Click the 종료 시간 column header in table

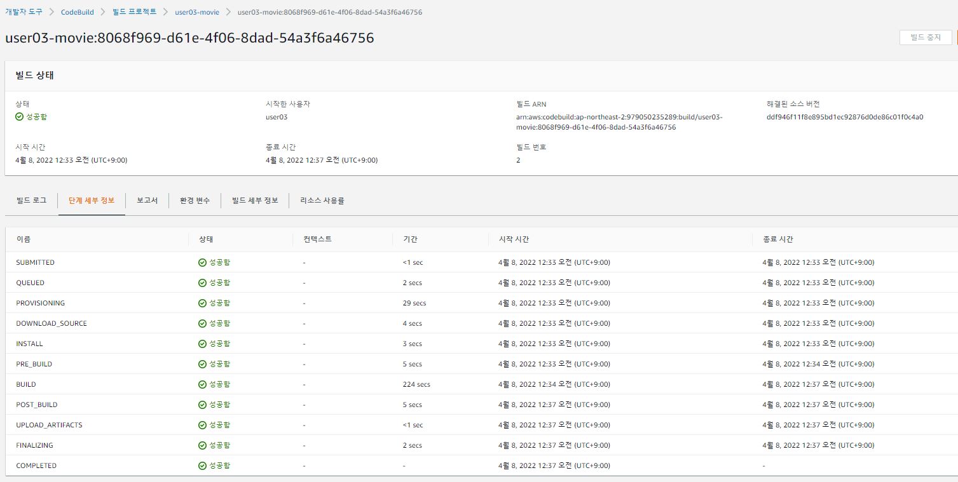(777, 239)
